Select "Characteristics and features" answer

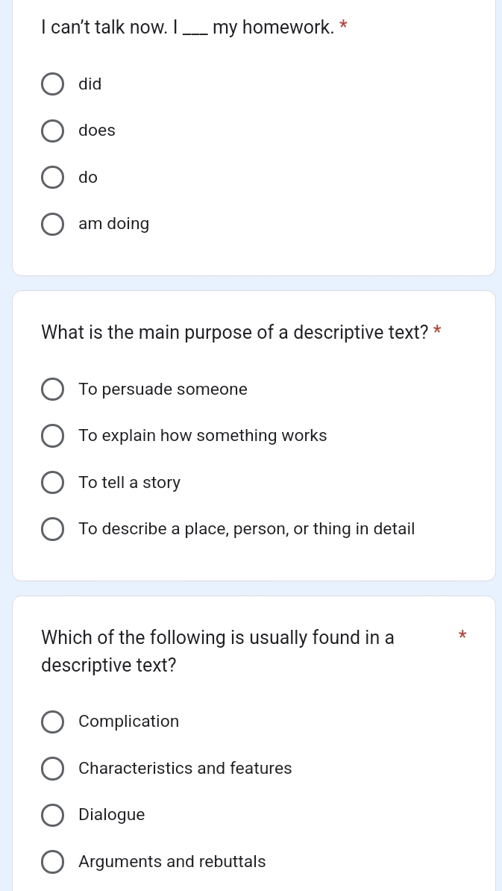pos(52,769)
